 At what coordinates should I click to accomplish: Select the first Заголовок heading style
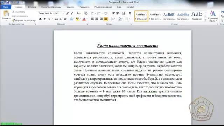tap(169, 16)
